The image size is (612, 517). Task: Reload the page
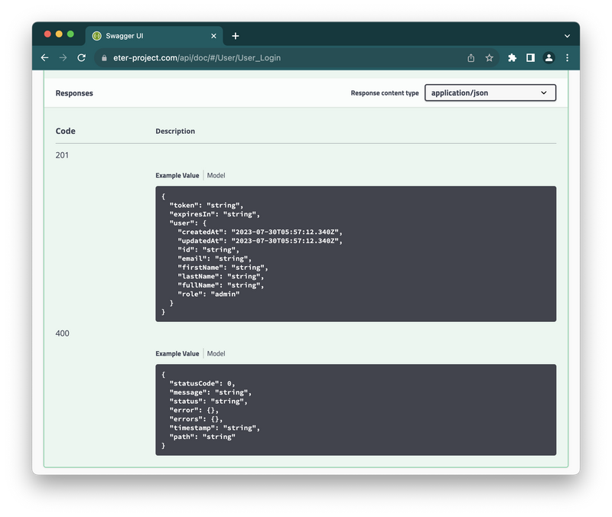(81, 57)
